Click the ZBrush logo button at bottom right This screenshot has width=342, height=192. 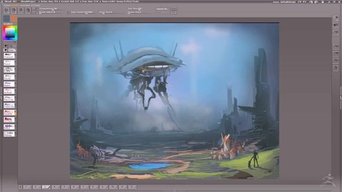[x=328, y=181]
